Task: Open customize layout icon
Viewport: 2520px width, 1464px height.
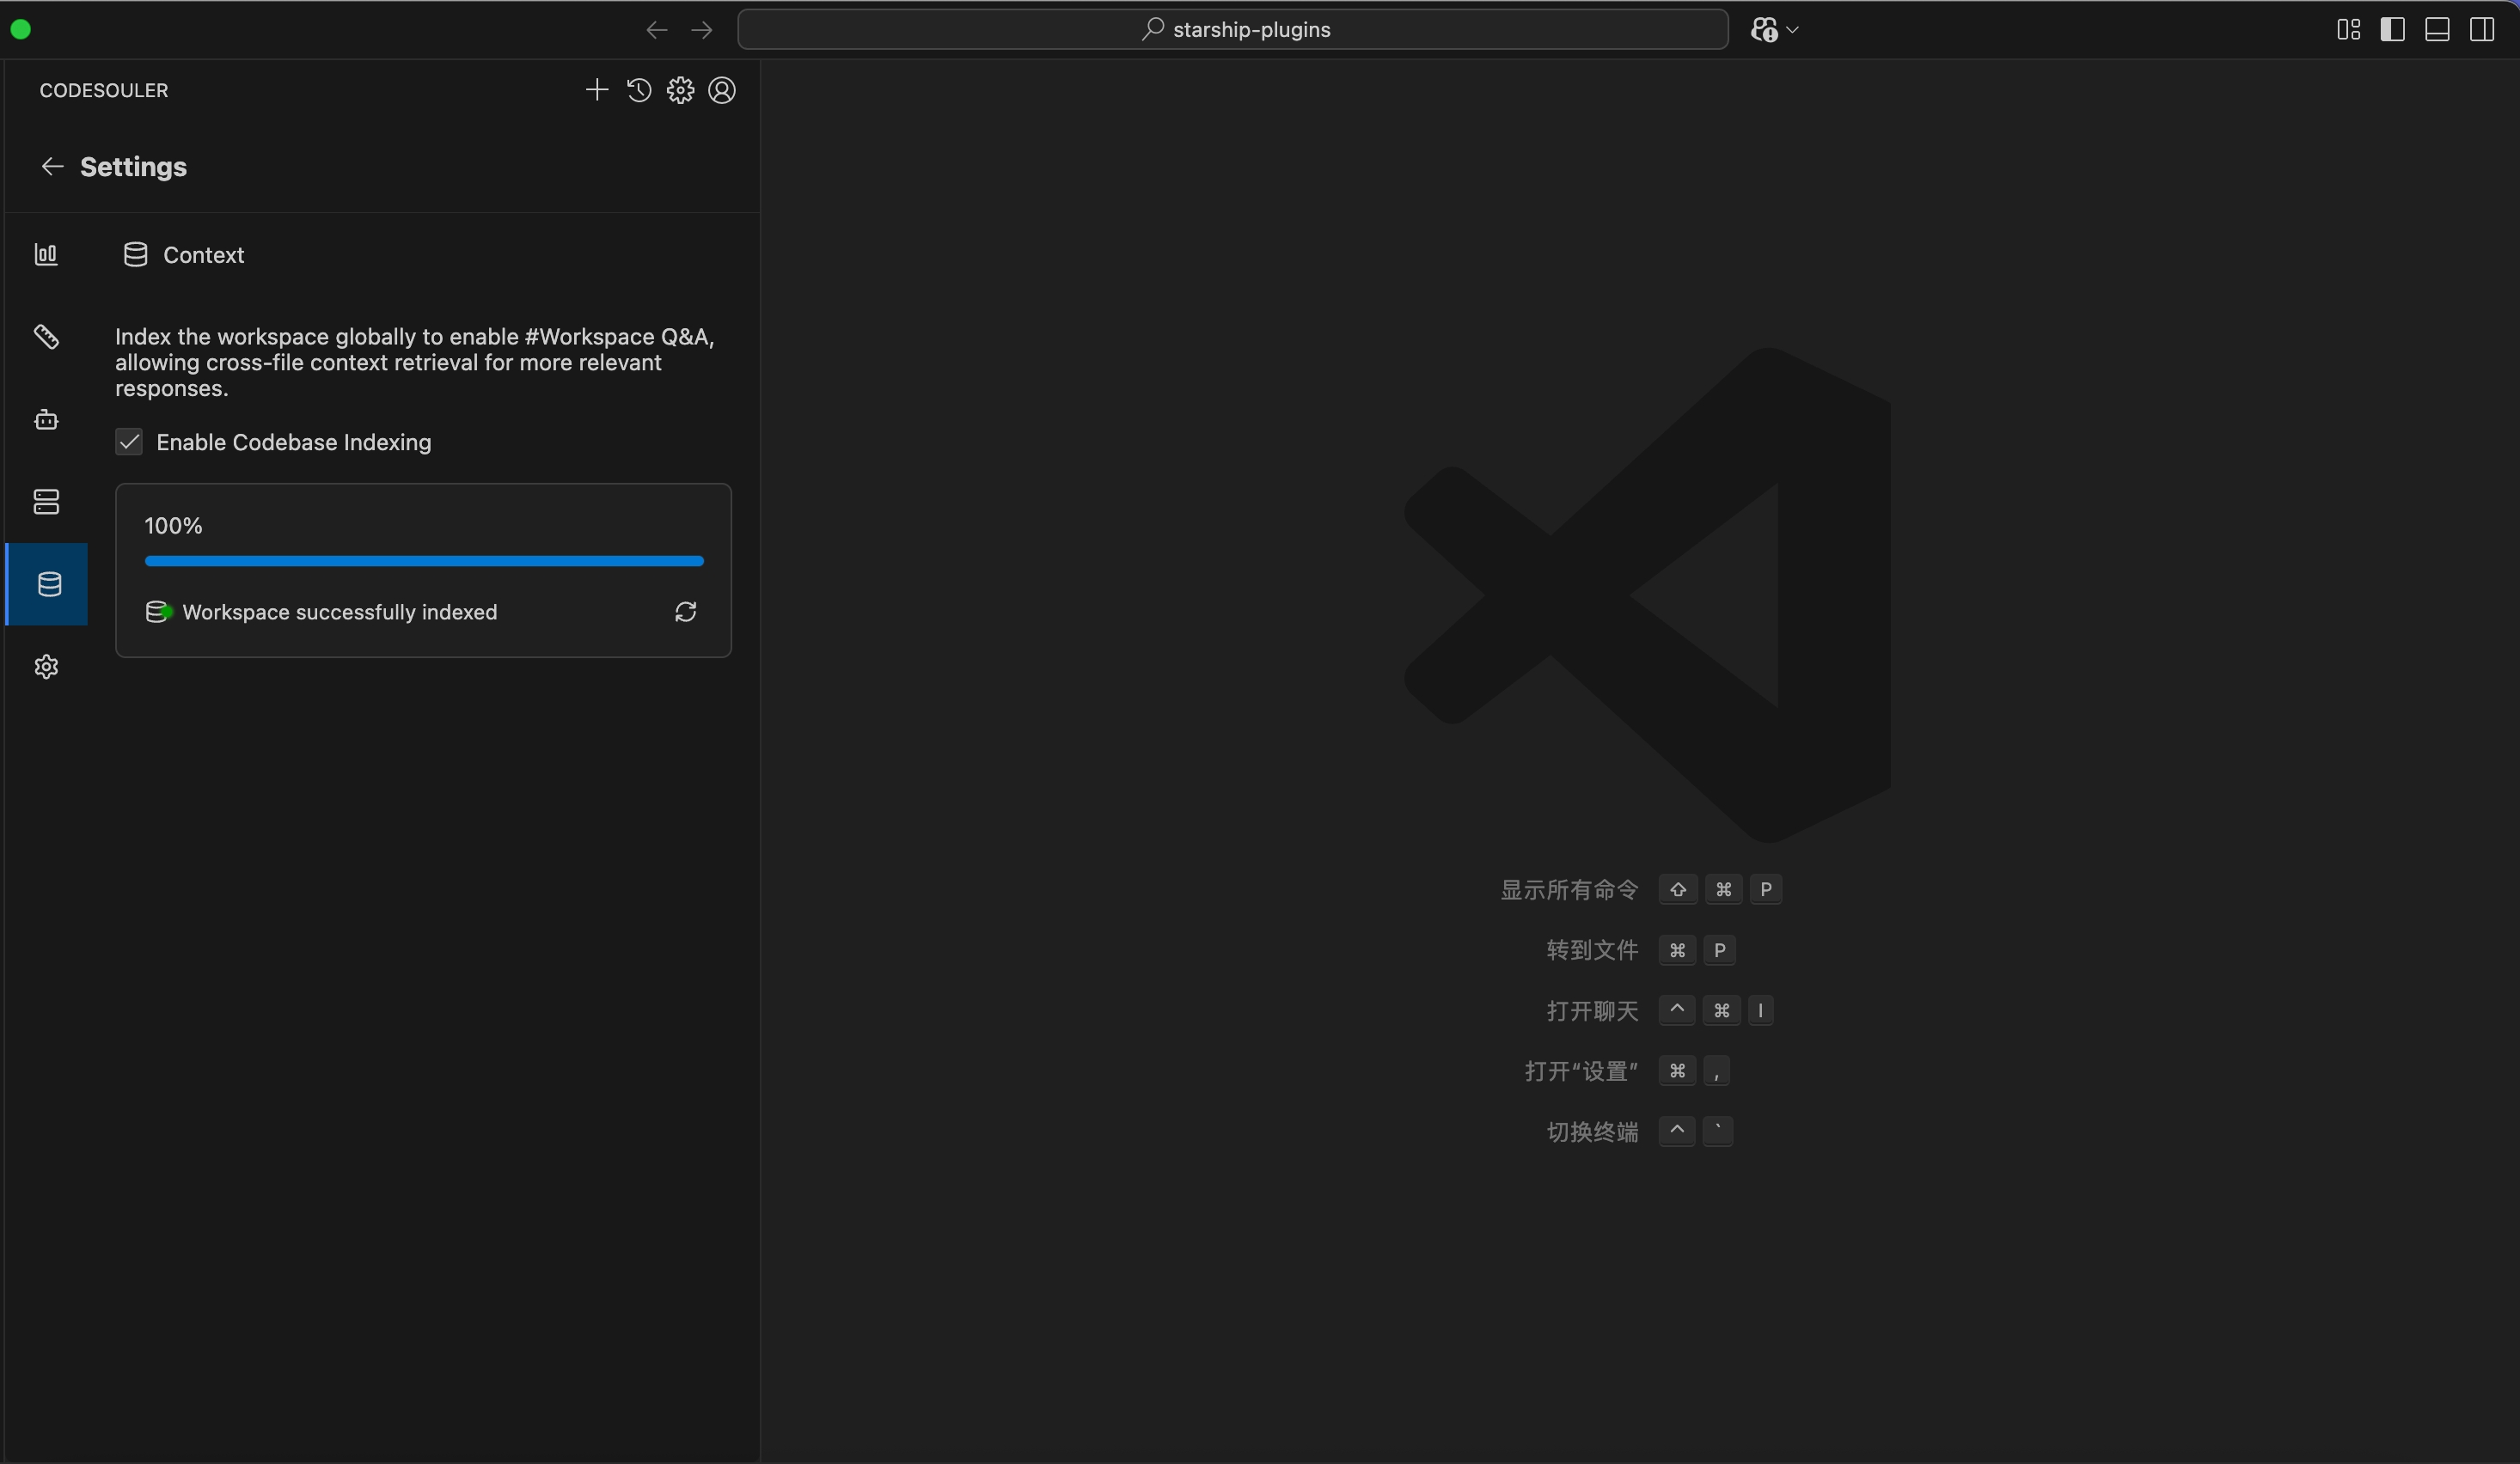Action: (x=2348, y=30)
